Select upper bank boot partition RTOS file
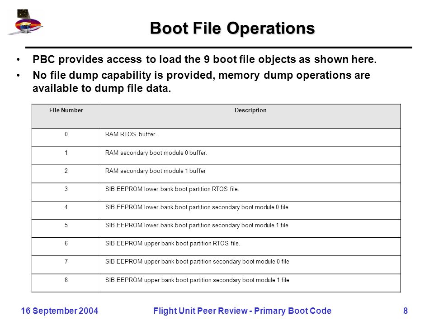 click(172, 244)
